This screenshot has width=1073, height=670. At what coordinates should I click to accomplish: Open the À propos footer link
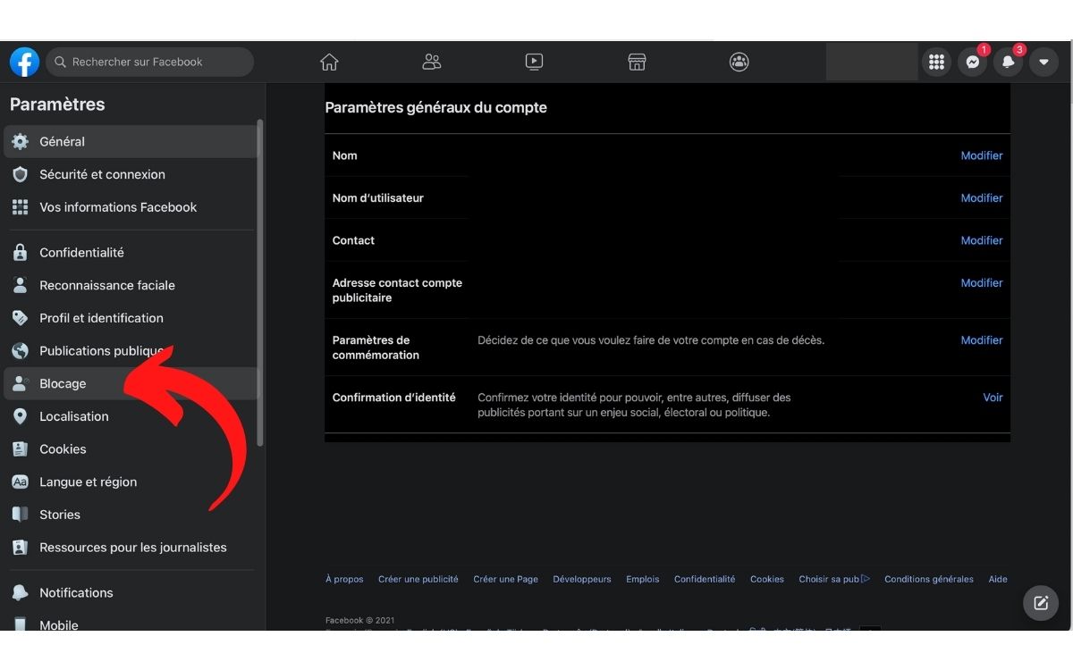click(x=344, y=579)
